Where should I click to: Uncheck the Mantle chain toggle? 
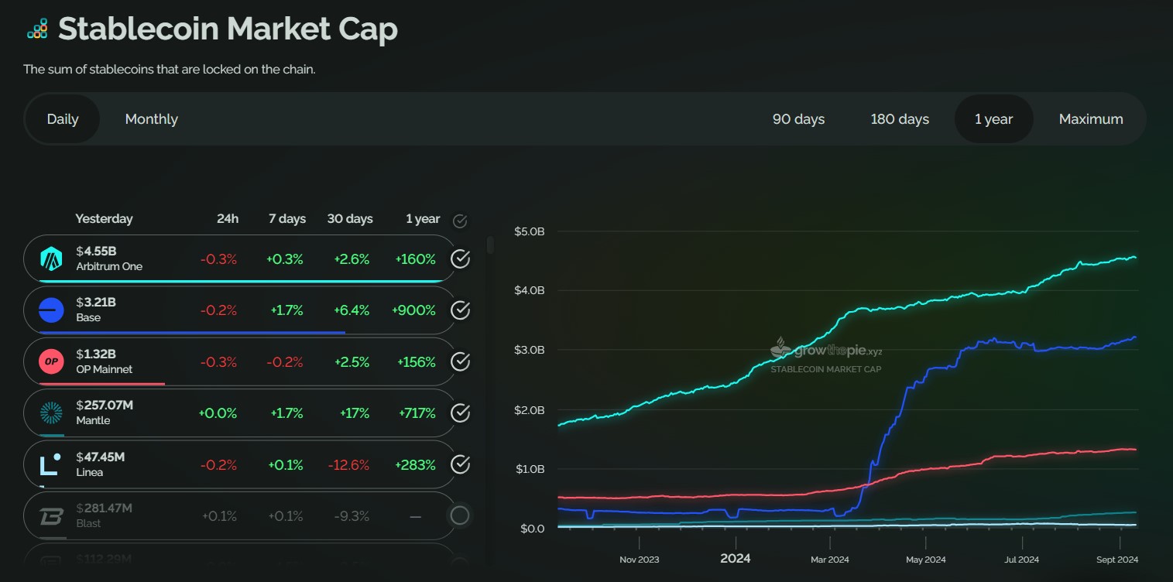tap(460, 413)
